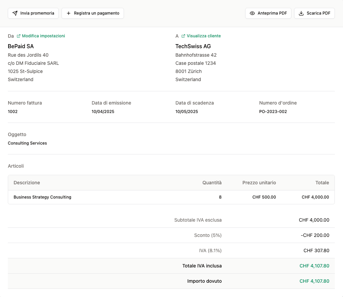
Task: Open the Anteprima PDF preview
Action: click(268, 13)
